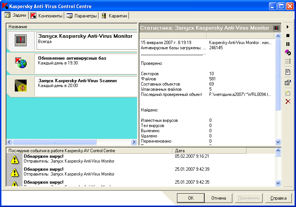Click events list scroll up arrow
296x207 pixels.
(x=278, y=151)
